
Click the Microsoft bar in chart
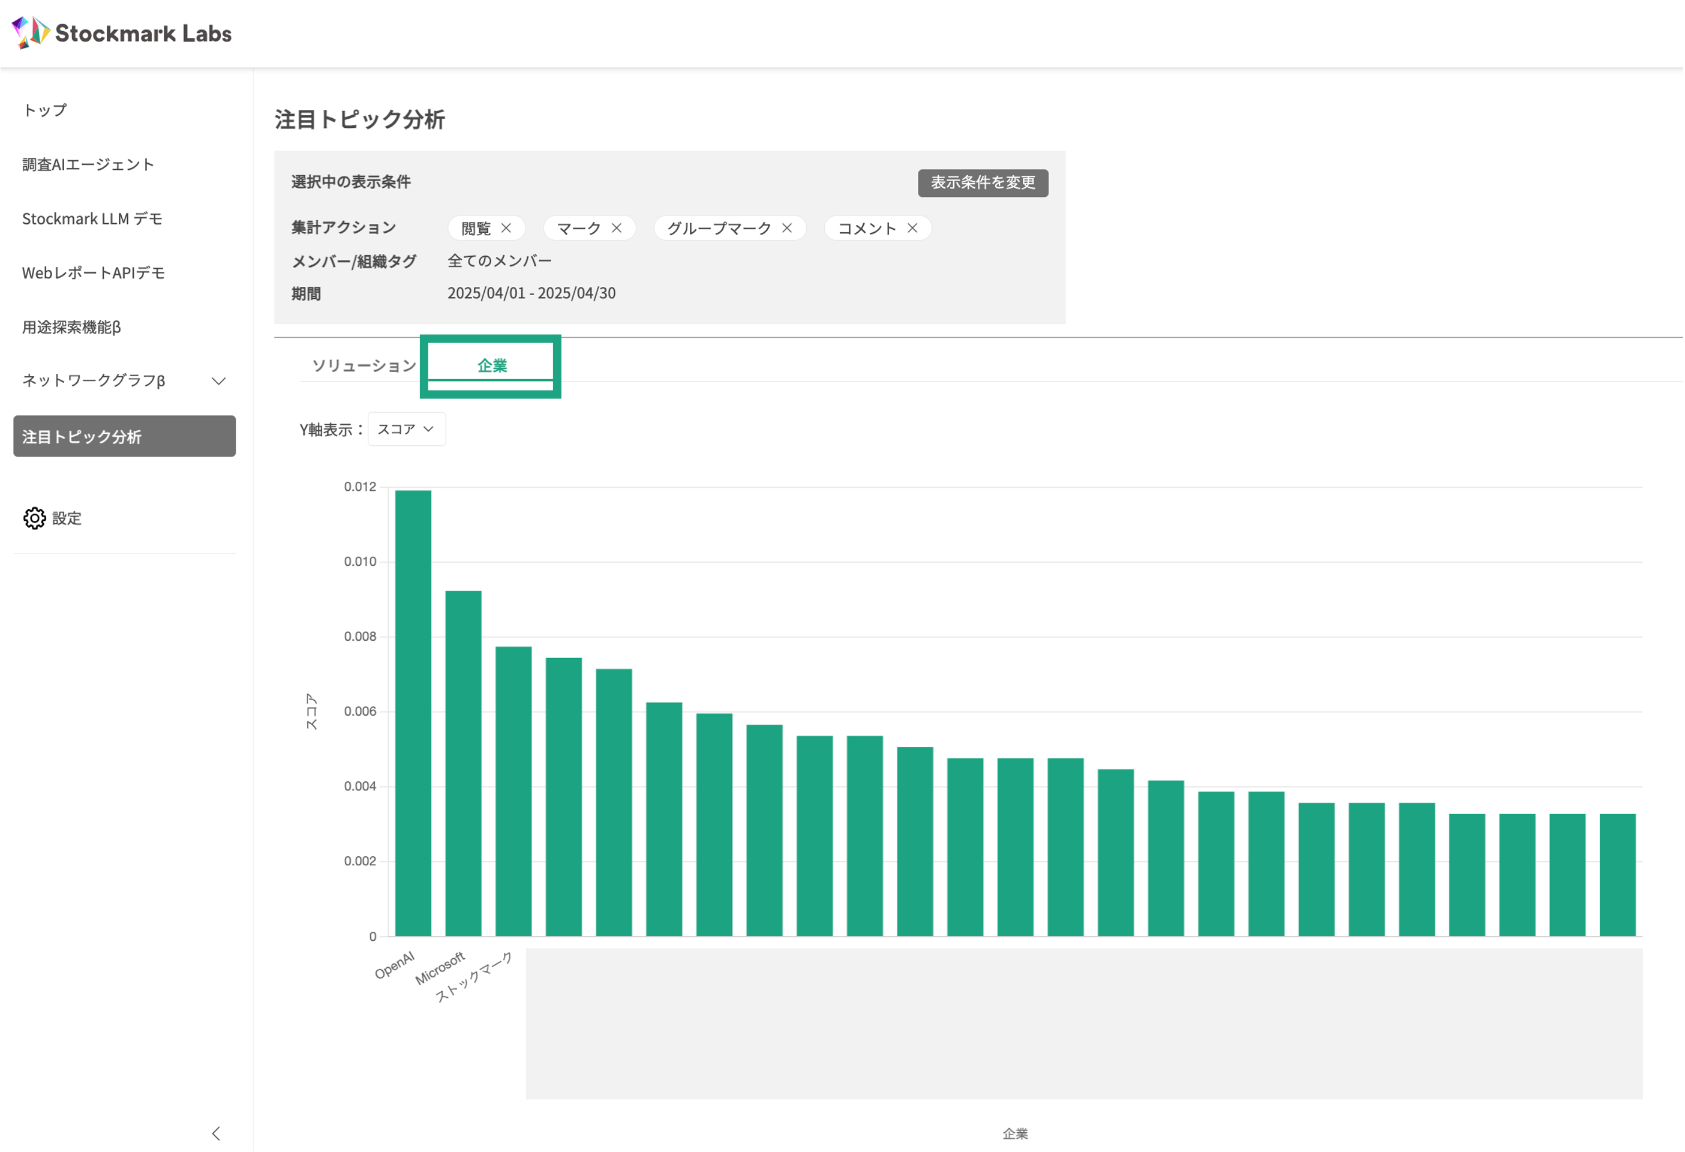pos(463,764)
